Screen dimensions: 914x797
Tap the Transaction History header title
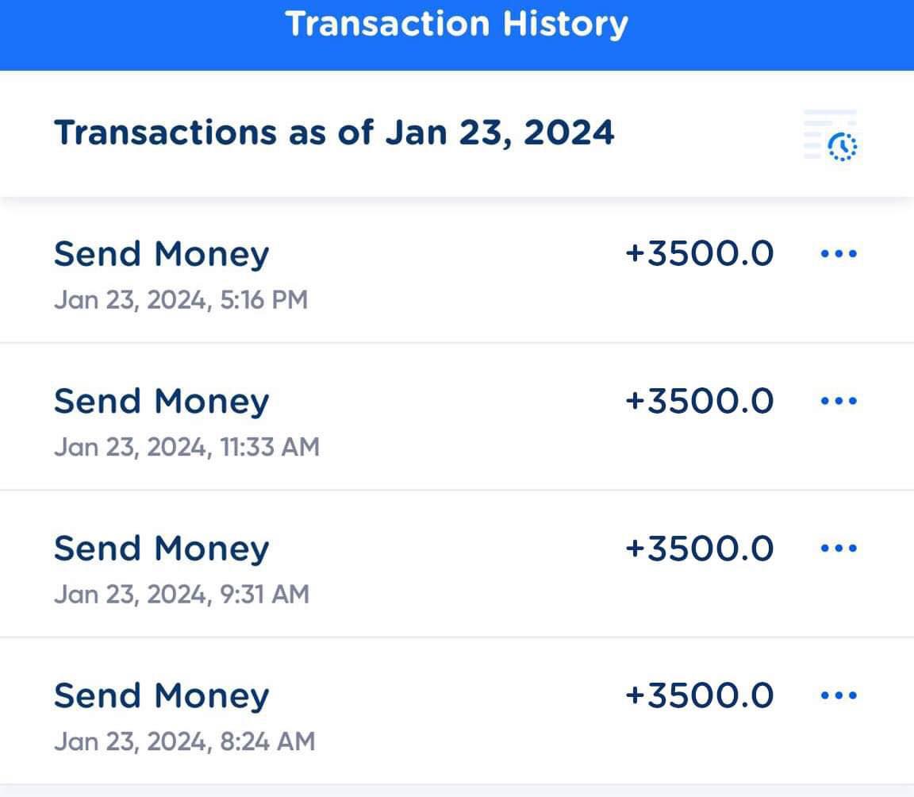pyautogui.click(x=456, y=24)
